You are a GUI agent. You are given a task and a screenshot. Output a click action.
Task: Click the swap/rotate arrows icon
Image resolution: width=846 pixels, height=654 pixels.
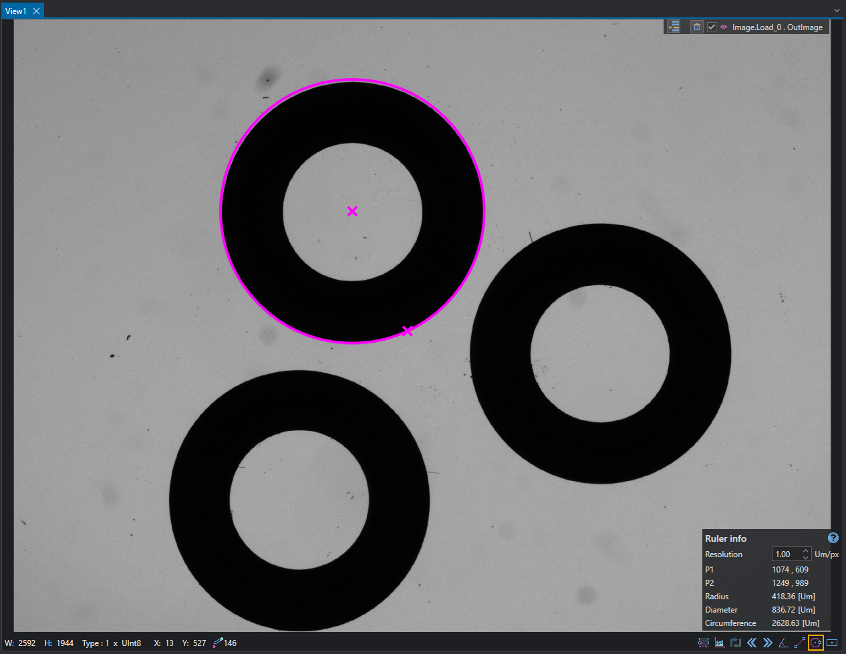click(736, 643)
